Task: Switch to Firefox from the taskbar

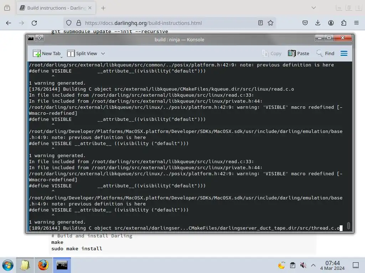Action: [x=43, y=265]
